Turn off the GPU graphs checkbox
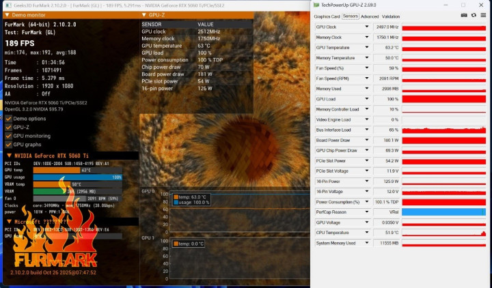The width and height of the screenshot is (492, 288). tap(8, 145)
